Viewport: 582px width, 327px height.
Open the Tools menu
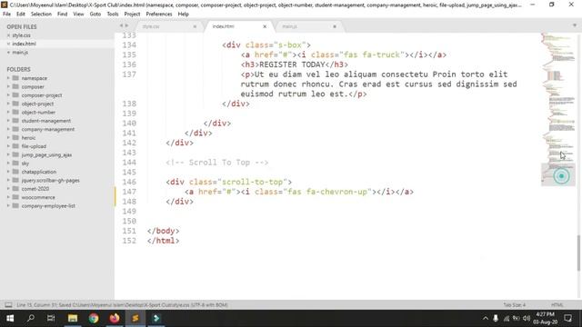pos(113,15)
